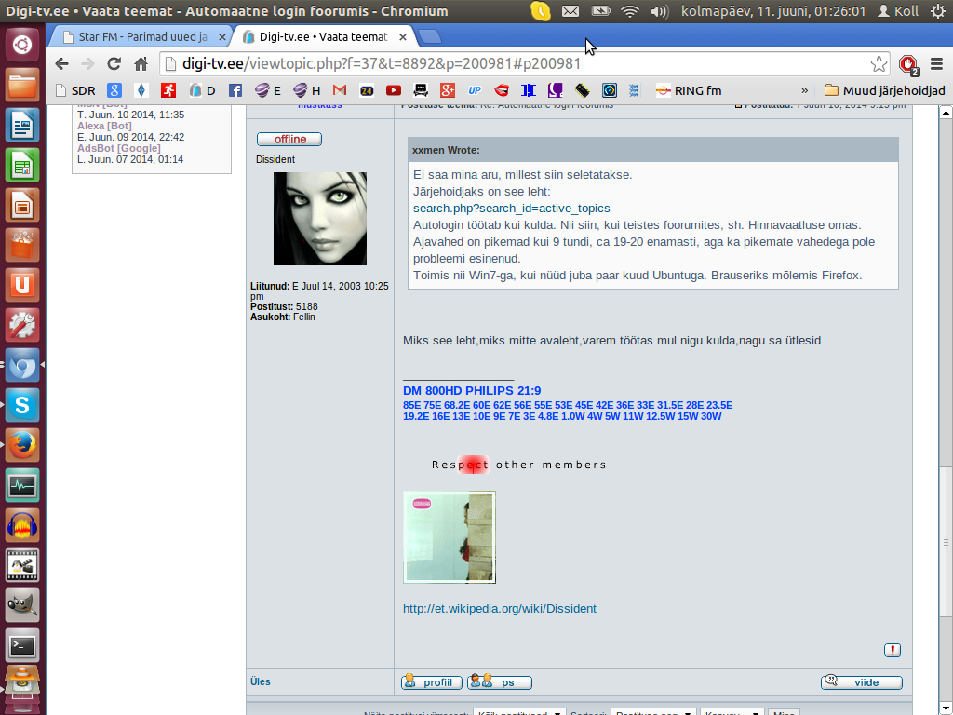This screenshot has height=715, width=953.
Task: Open the Muud järjehoidjad bookmarks folder
Action: click(x=884, y=90)
